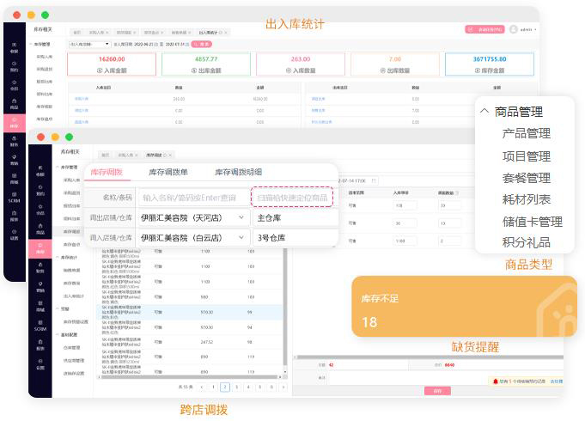This screenshot has height=421, width=585.
Task: Switch to the 库存调拨明细 tab
Action: pos(238,173)
